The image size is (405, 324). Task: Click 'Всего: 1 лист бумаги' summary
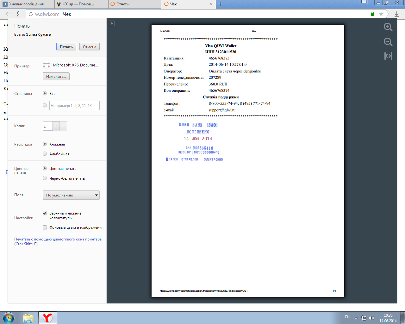(x=33, y=34)
